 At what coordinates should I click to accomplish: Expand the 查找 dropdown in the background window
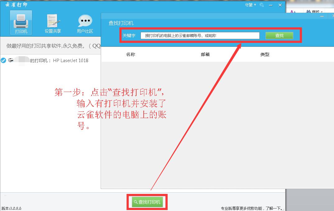[x=321, y=11]
